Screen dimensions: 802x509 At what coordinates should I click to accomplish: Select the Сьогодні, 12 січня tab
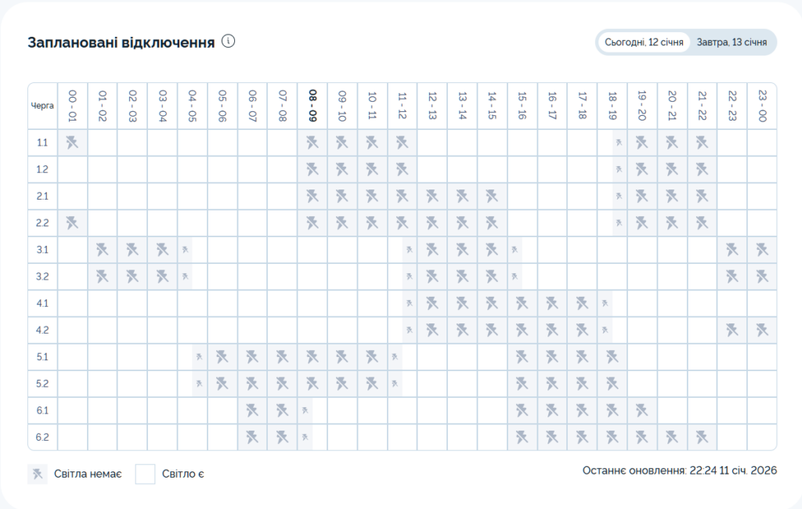644,42
